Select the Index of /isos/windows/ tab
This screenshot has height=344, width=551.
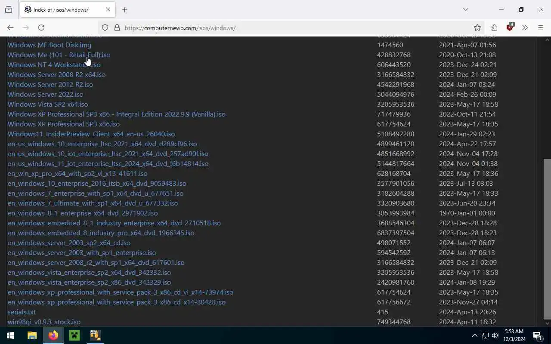68,9
